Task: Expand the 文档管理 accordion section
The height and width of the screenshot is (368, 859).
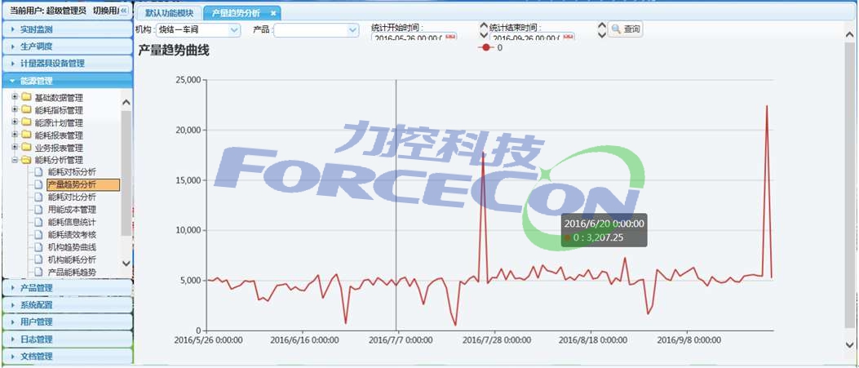Action: (68, 356)
